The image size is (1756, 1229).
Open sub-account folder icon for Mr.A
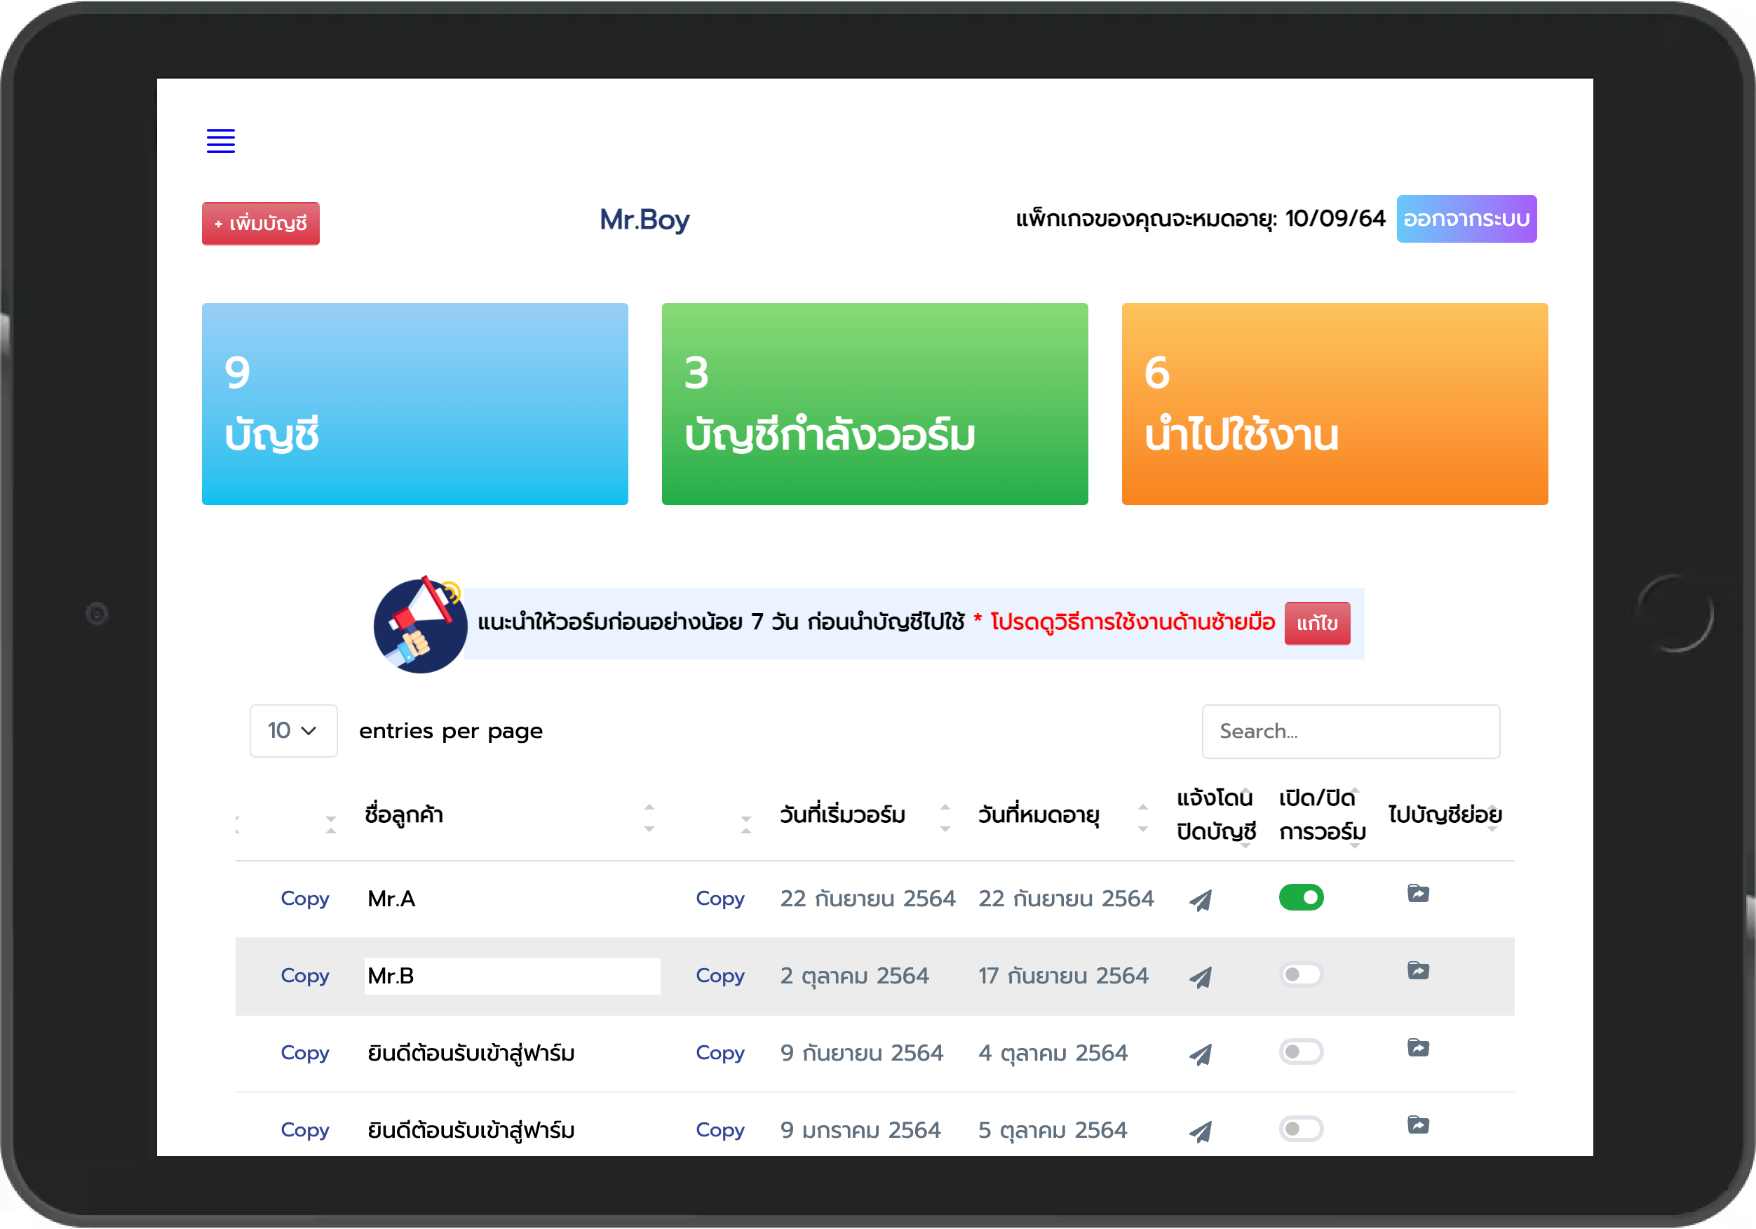click(x=1418, y=893)
